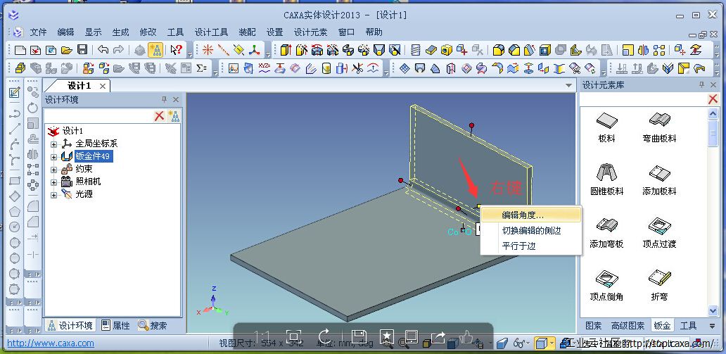Select the pentagon polygon sketch tool

(x=15, y=212)
